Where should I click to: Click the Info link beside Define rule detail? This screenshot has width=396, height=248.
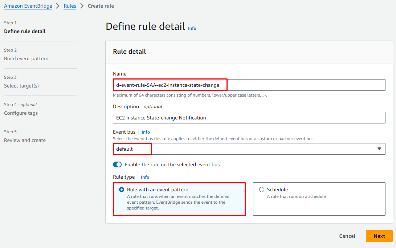click(192, 28)
